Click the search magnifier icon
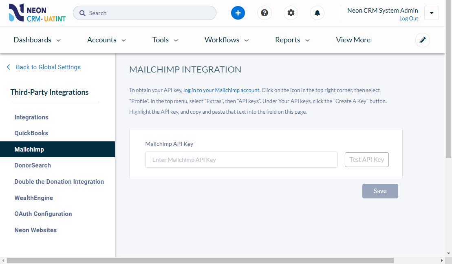The image size is (452, 264). (x=82, y=13)
